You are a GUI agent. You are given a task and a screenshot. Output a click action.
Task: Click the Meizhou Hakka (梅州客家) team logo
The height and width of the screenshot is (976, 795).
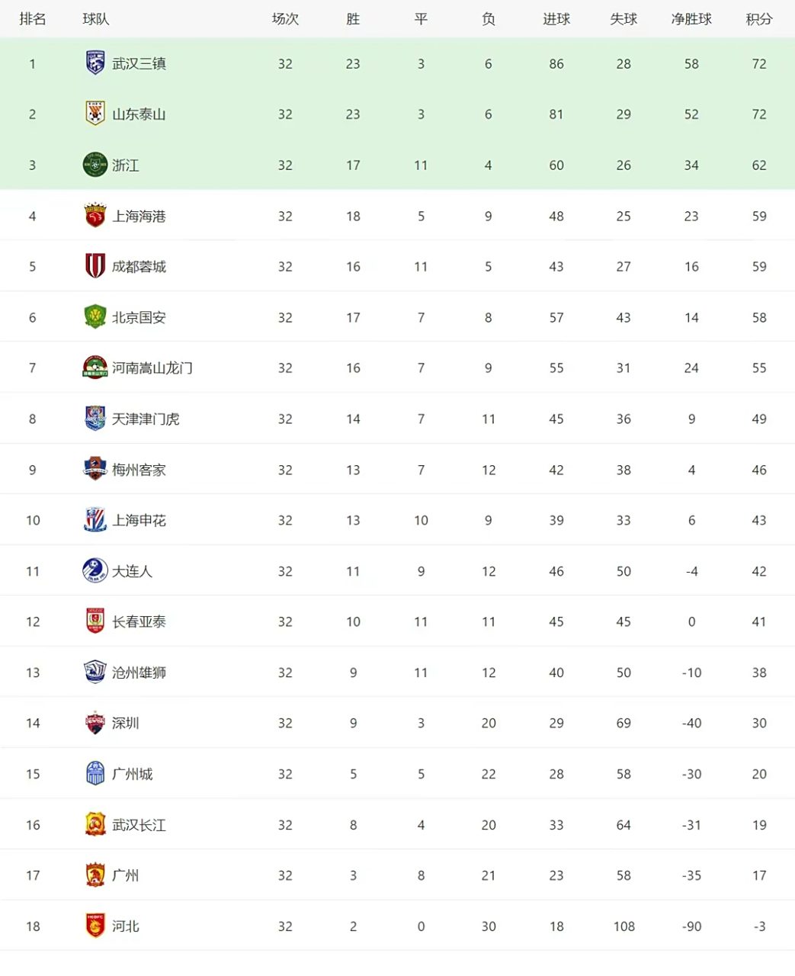click(95, 469)
